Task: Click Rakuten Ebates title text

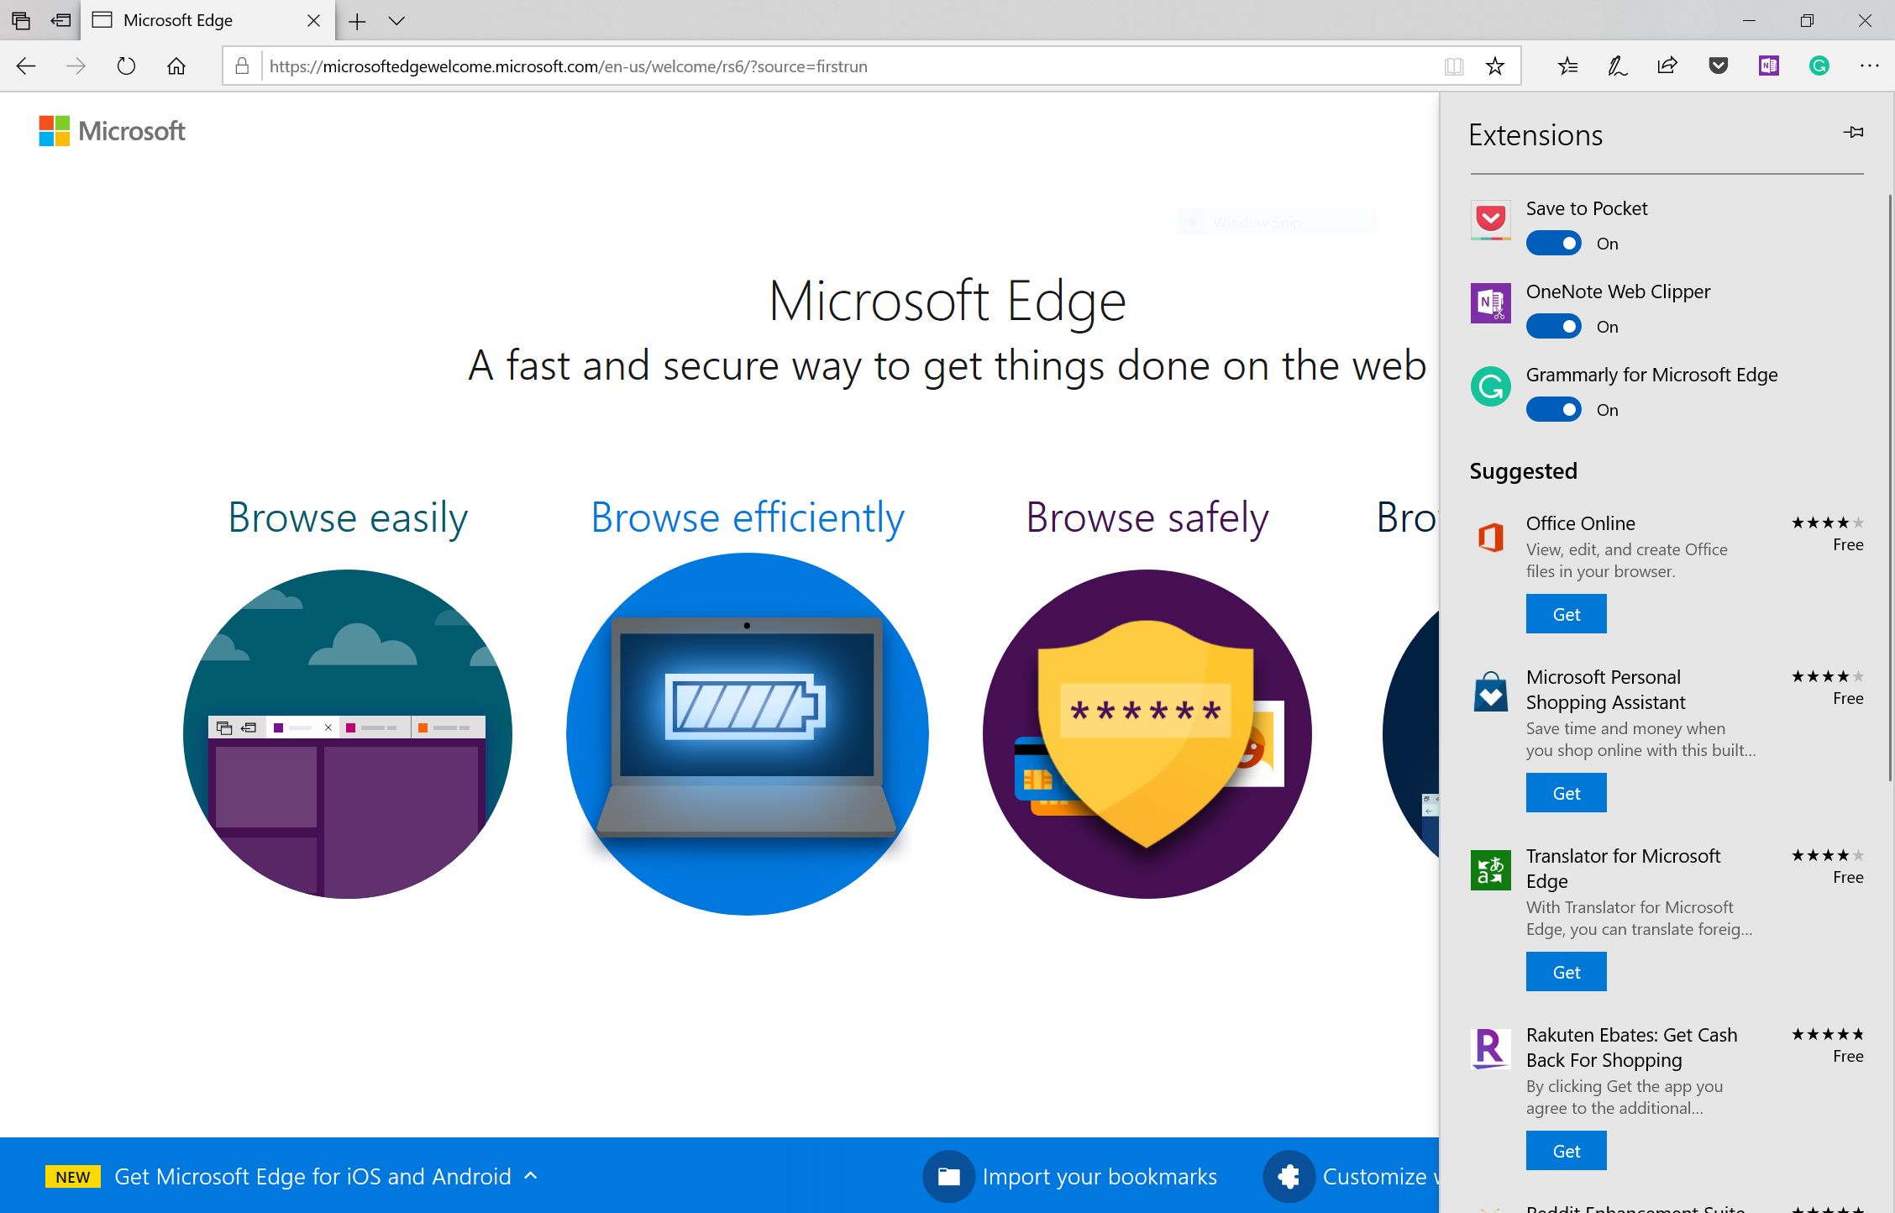Action: point(1631,1048)
